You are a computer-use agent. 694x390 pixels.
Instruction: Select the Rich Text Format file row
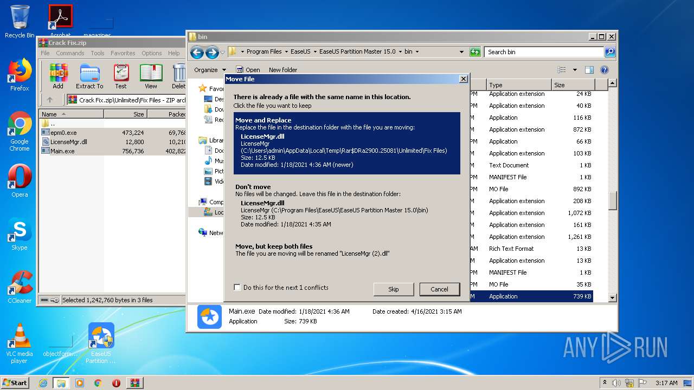click(531, 249)
